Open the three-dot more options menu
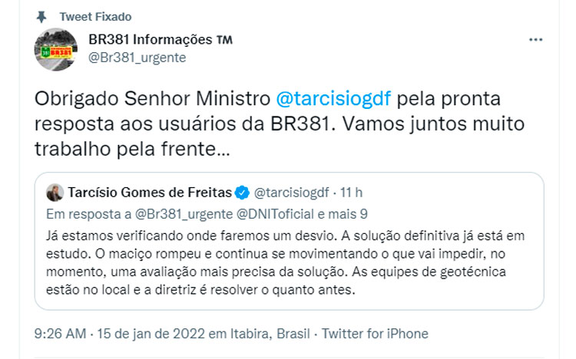This screenshot has height=359, width=576. click(537, 39)
